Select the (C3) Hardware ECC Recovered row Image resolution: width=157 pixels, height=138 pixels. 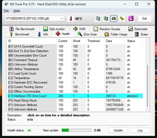tap(75, 82)
